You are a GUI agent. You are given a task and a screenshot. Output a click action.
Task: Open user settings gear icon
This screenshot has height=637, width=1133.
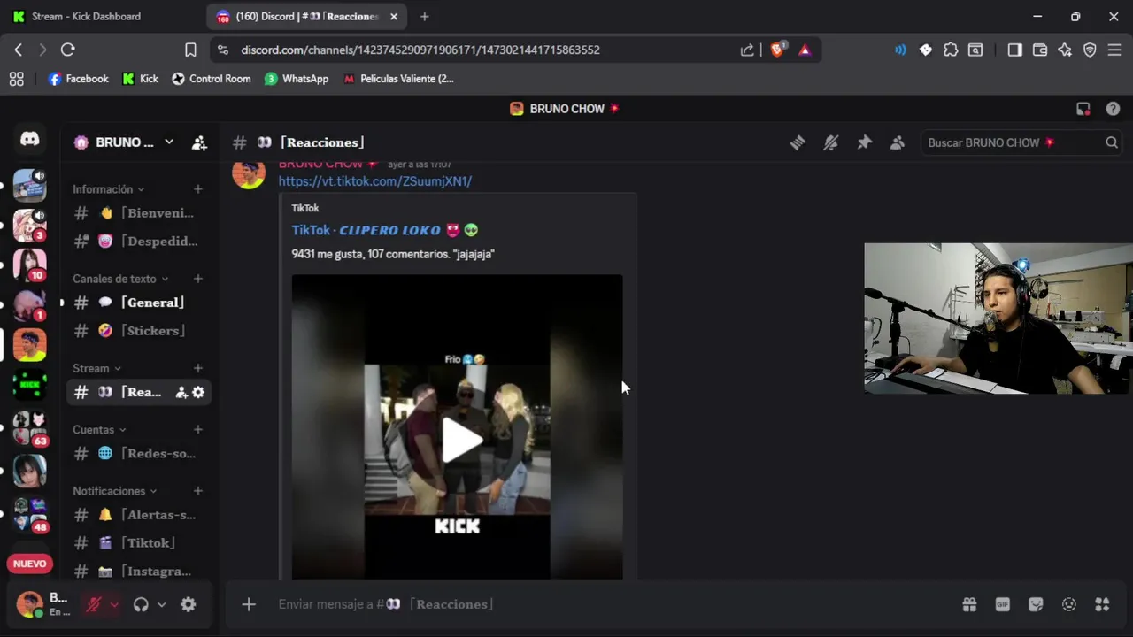point(189,605)
